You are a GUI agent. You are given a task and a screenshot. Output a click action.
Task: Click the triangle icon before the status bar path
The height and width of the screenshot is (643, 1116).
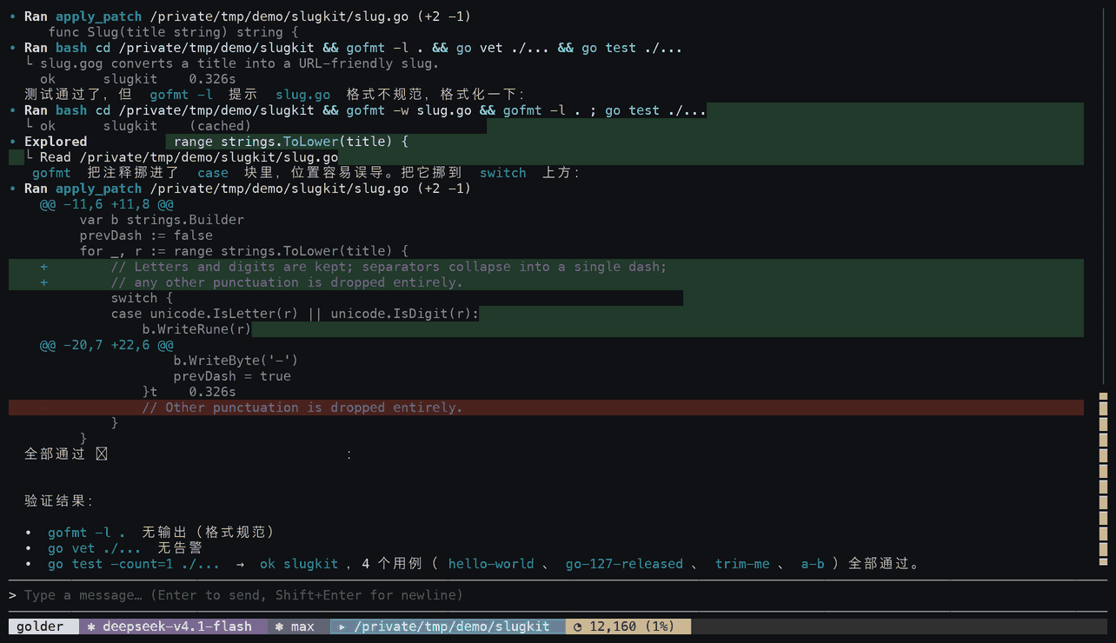click(342, 626)
